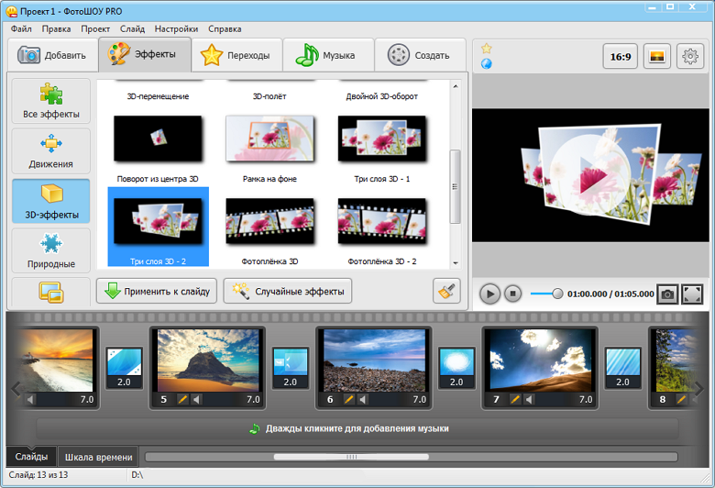The height and width of the screenshot is (488, 715).
Task: Switch to the Переходы tab
Action: click(x=236, y=55)
